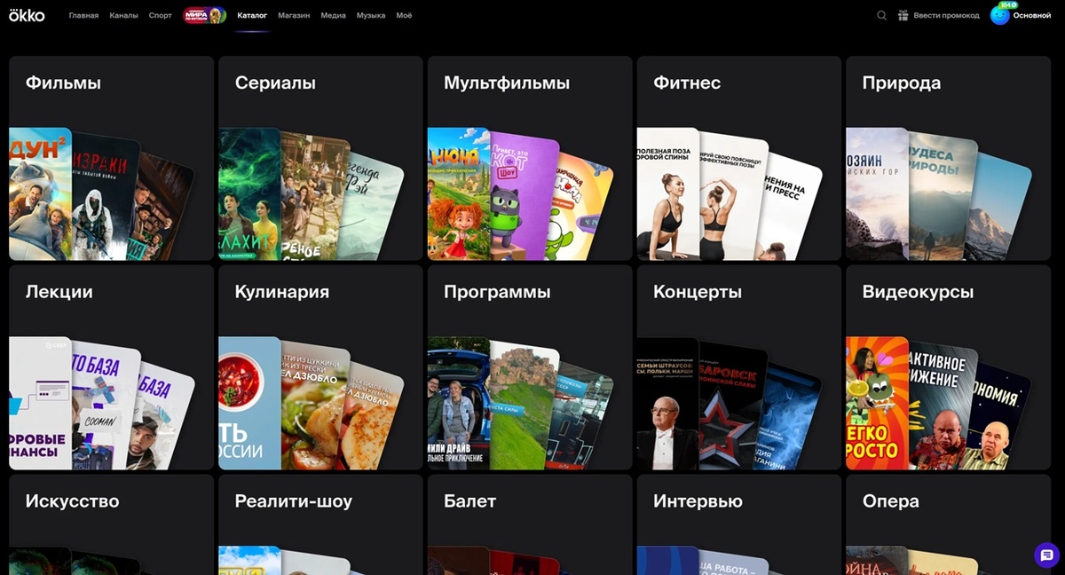Open the Спорт menu item

pos(161,15)
